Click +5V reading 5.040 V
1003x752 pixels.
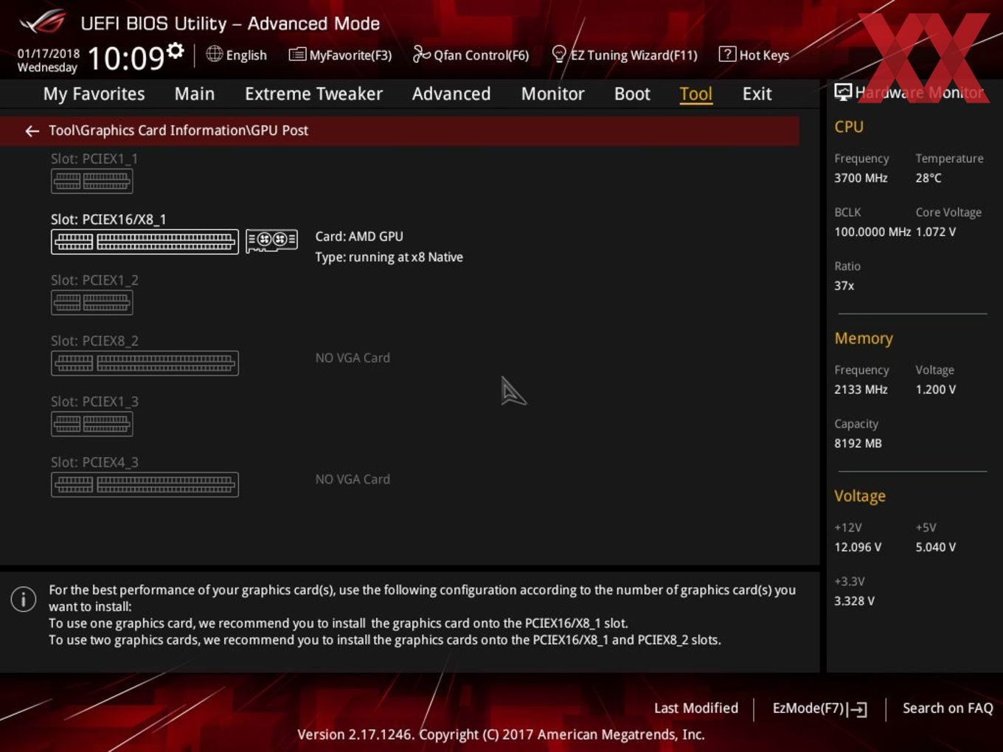click(936, 547)
